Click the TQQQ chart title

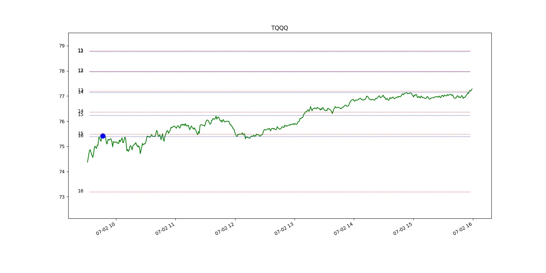click(279, 28)
